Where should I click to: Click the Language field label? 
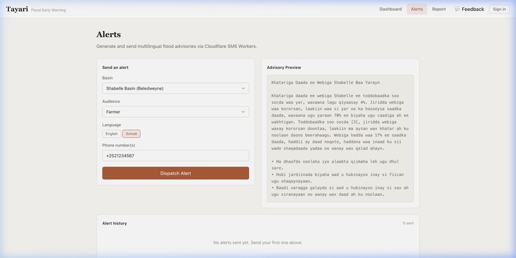[x=111, y=125]
